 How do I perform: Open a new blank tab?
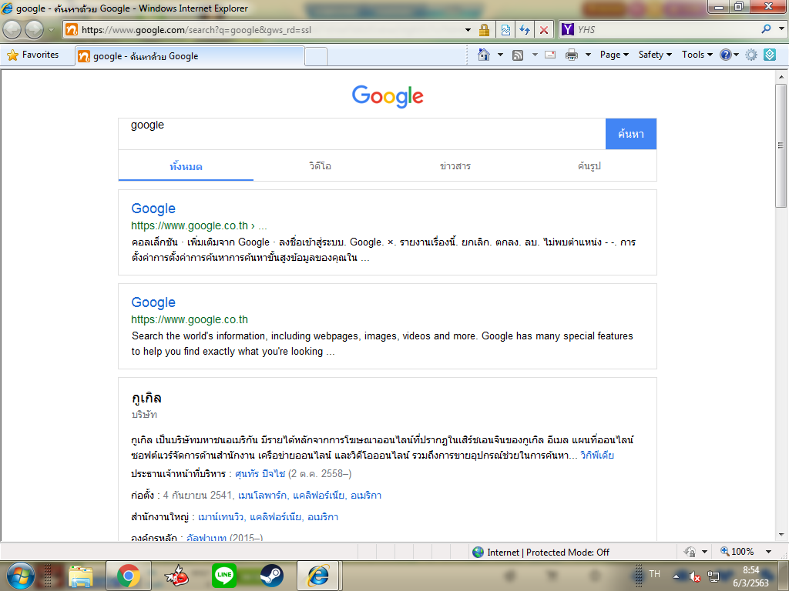pos(316,56)
